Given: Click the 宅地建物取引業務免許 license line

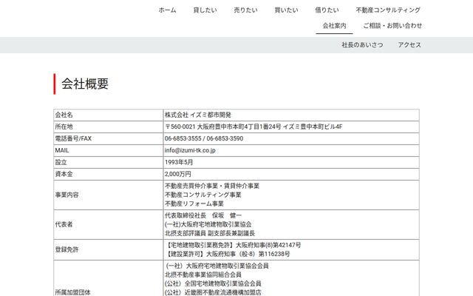Looking at the screenshot, I should tap(233, 245).
